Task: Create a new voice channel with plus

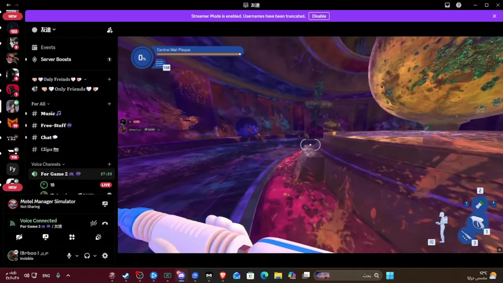Action: tap(109, 164)
